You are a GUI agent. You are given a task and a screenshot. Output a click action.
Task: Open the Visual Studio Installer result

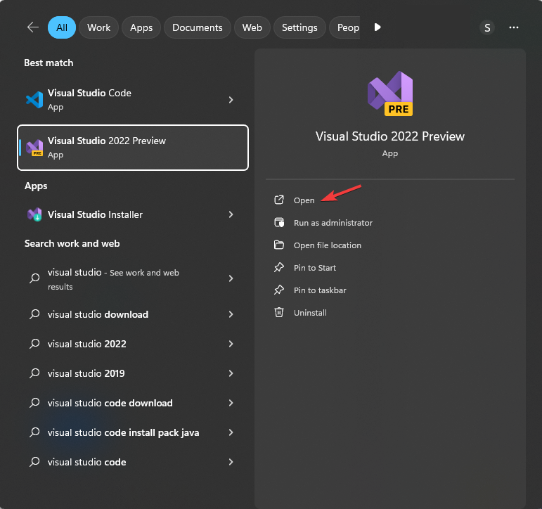point(133,214)
